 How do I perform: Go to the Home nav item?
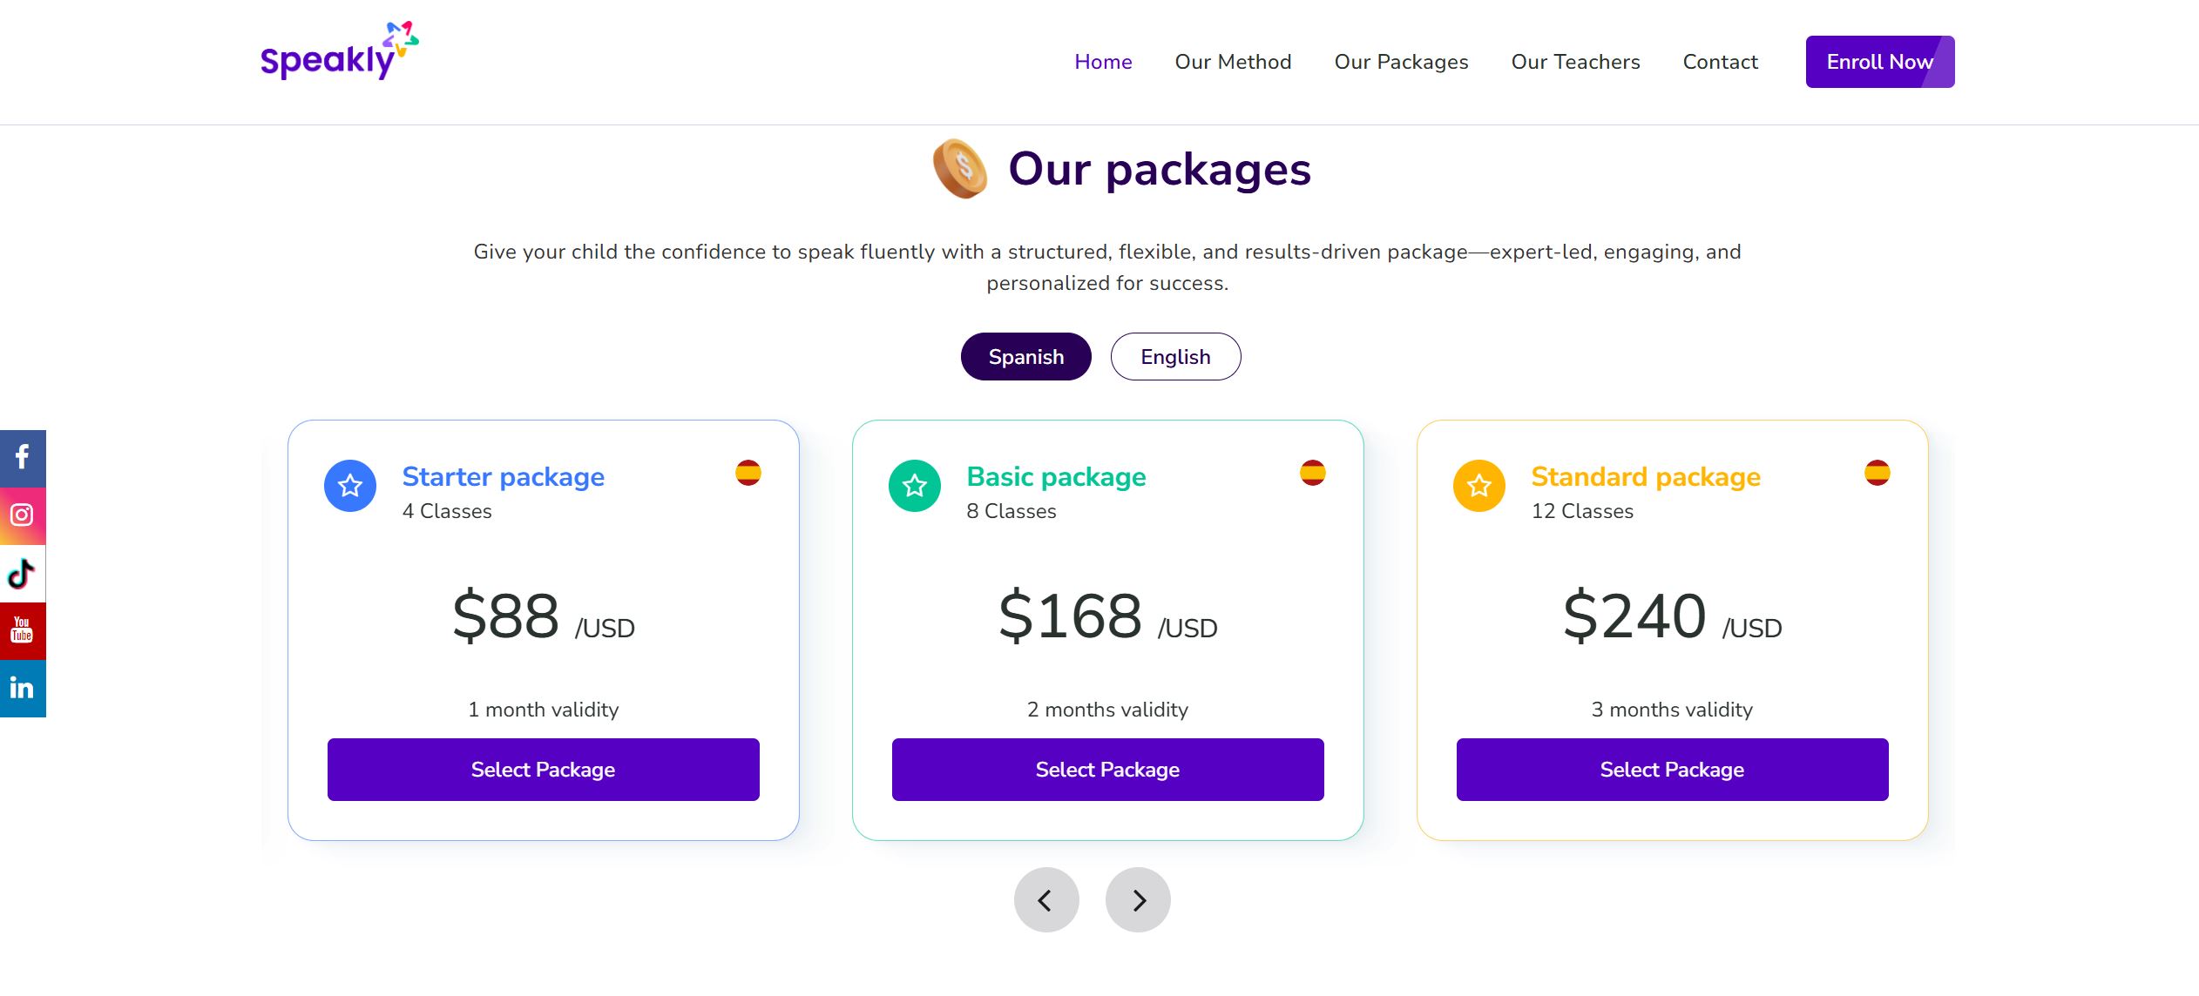pyautogui.click(x=1103, y=62)
